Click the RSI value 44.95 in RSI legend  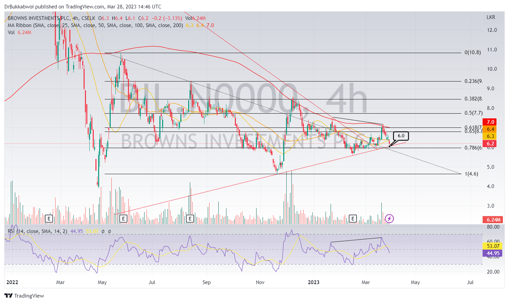(x=76, y=231)
